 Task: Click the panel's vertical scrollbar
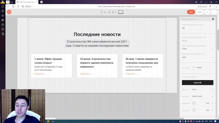pos(218,40)
